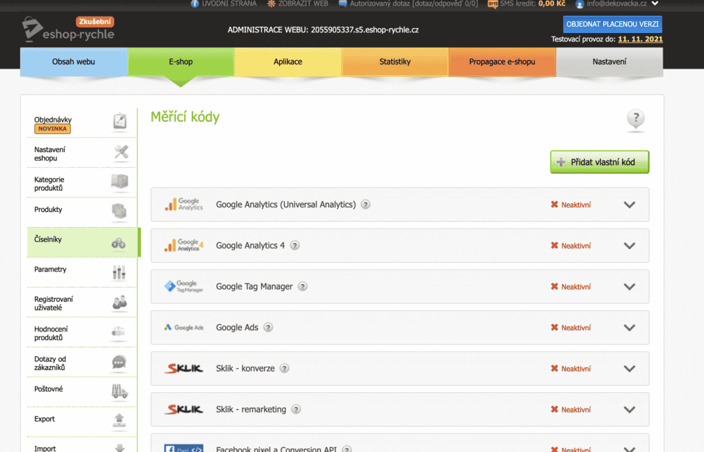
Task: Click the Poštovné truck icon
Action: [120, 391]
